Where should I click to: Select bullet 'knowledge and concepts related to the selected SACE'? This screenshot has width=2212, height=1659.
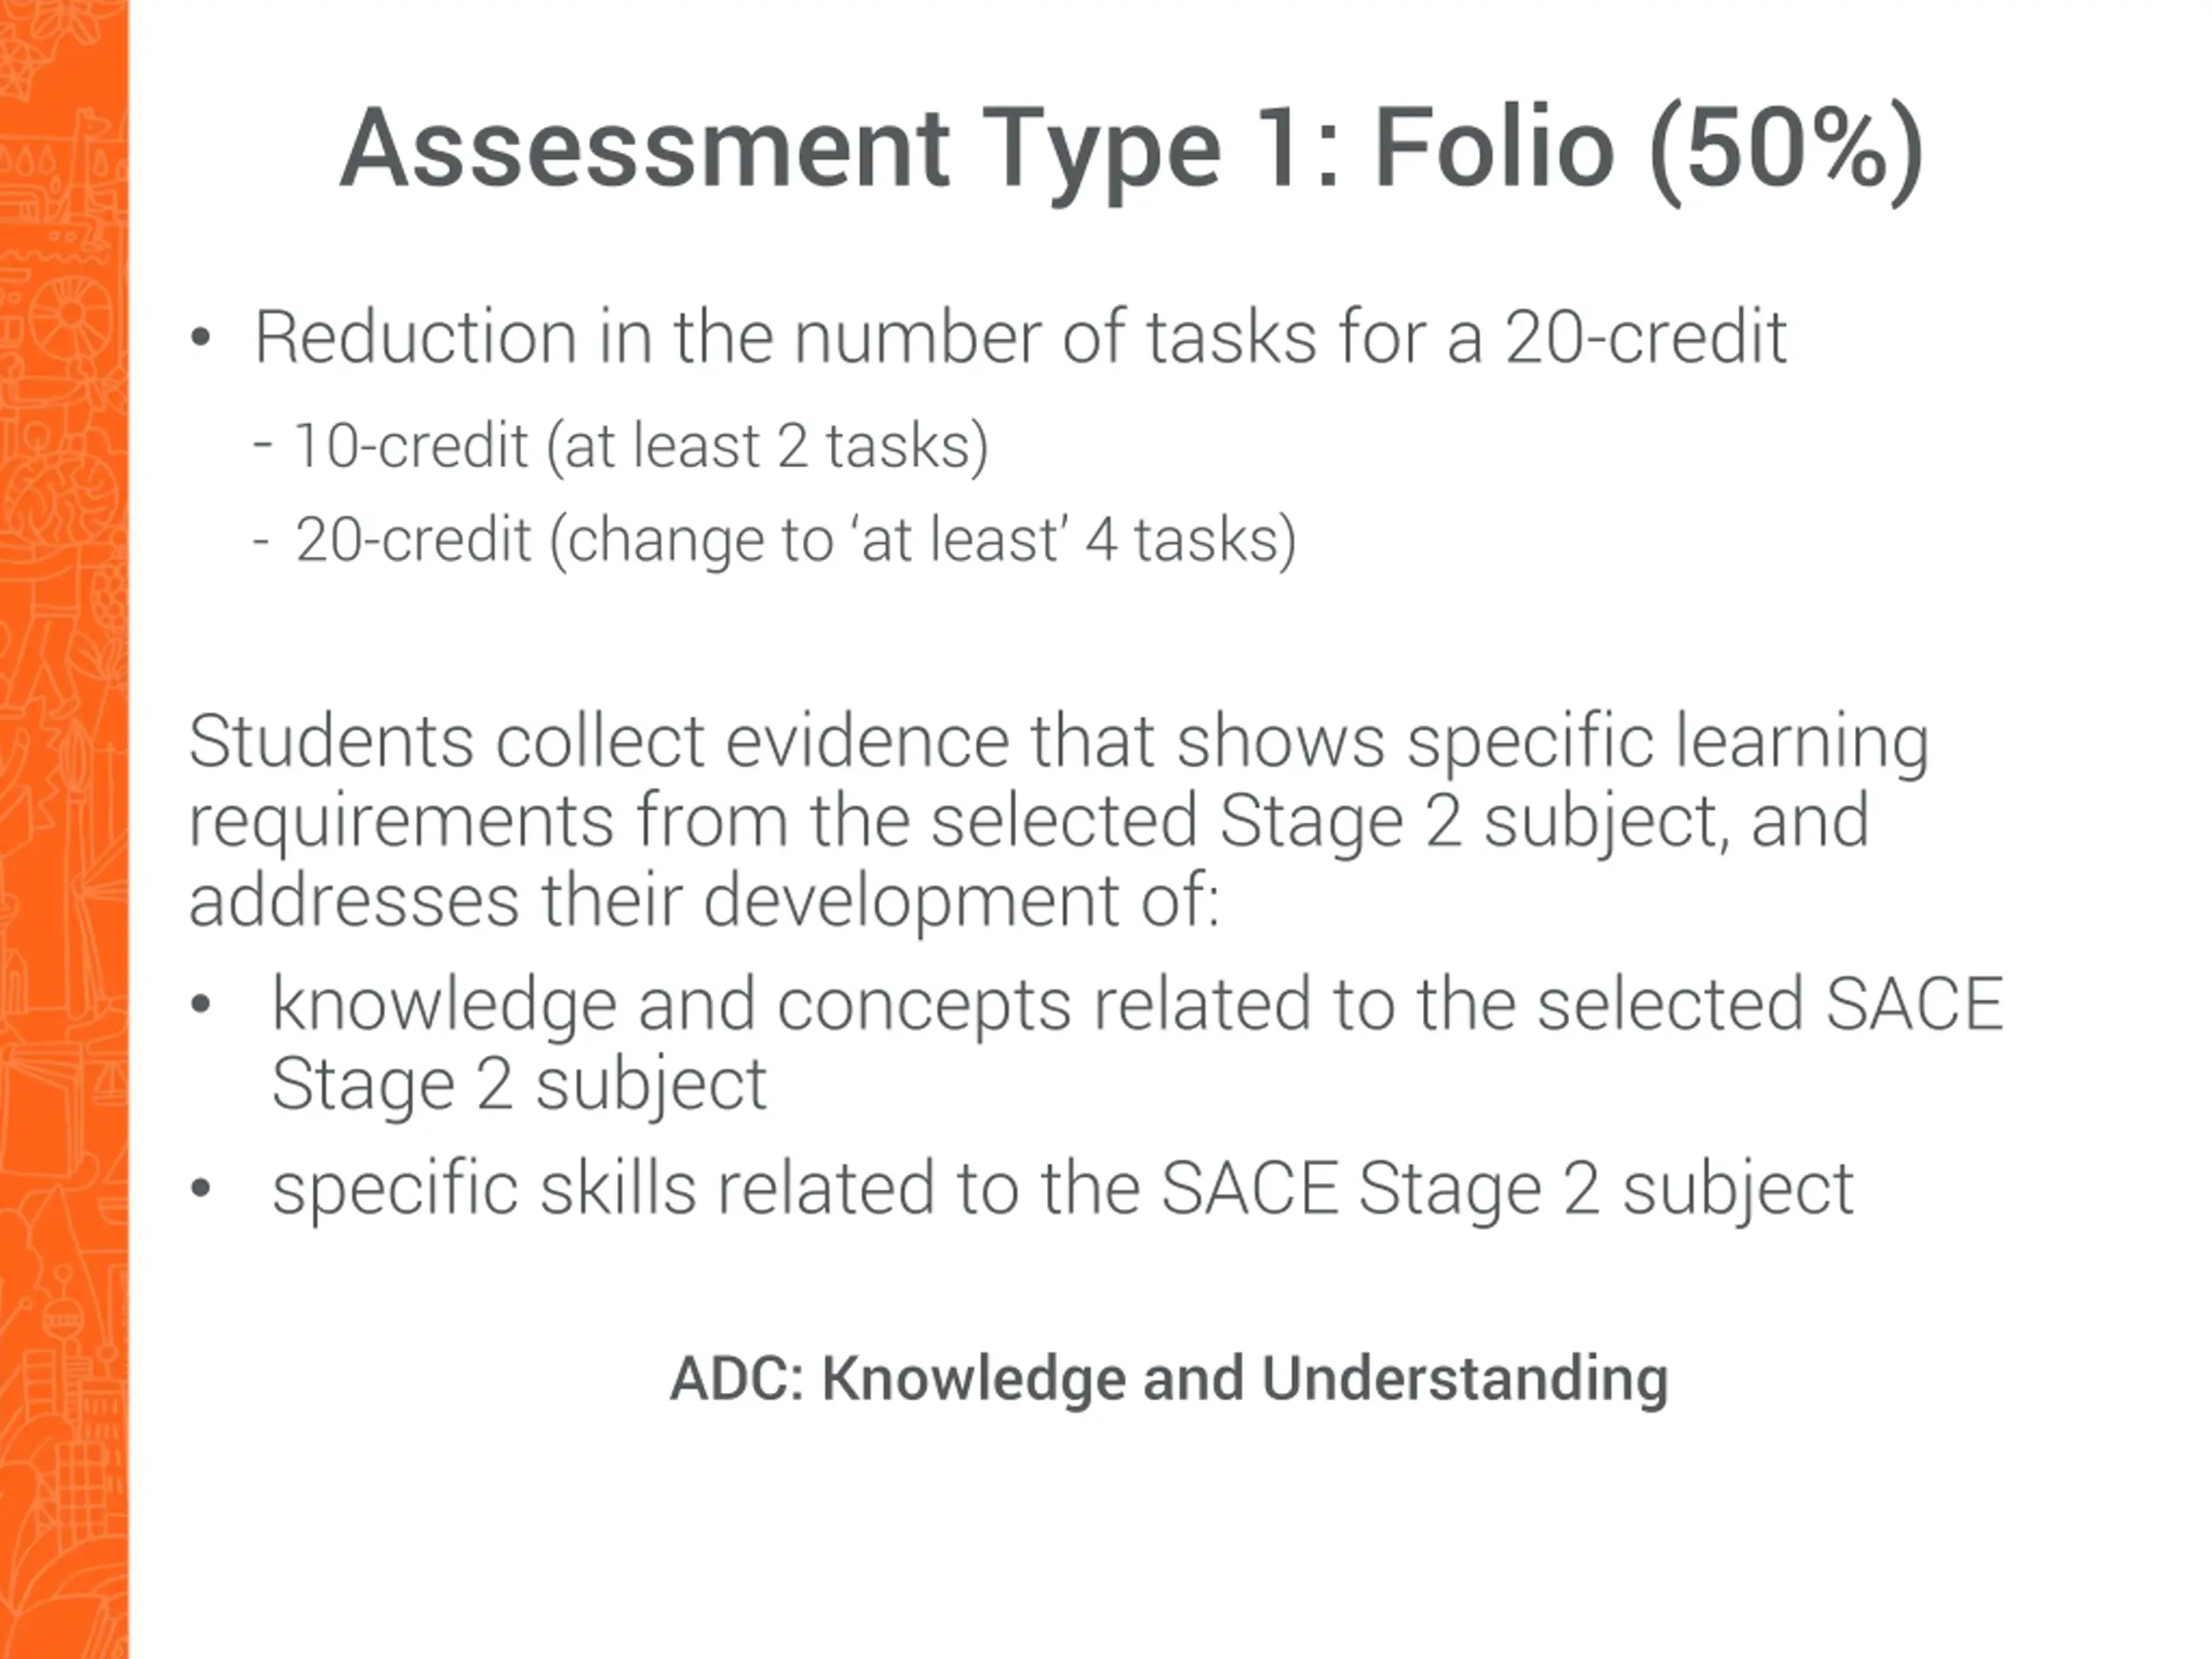pos(1138,1004)
